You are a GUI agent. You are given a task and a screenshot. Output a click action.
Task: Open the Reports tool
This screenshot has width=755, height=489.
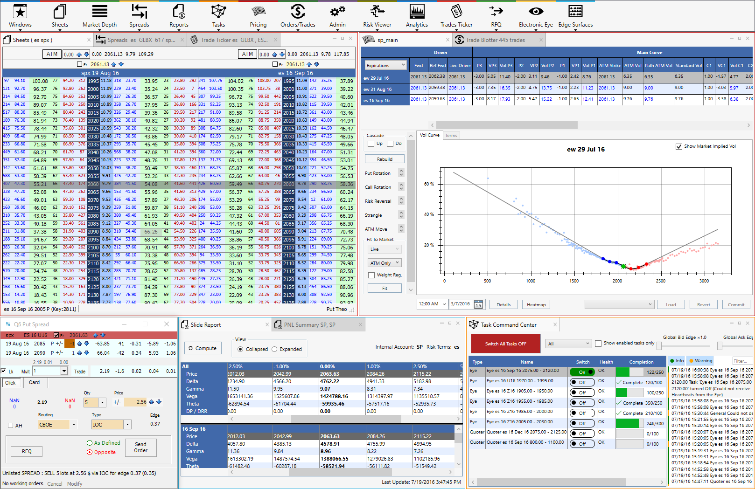(x=179, y=16)
